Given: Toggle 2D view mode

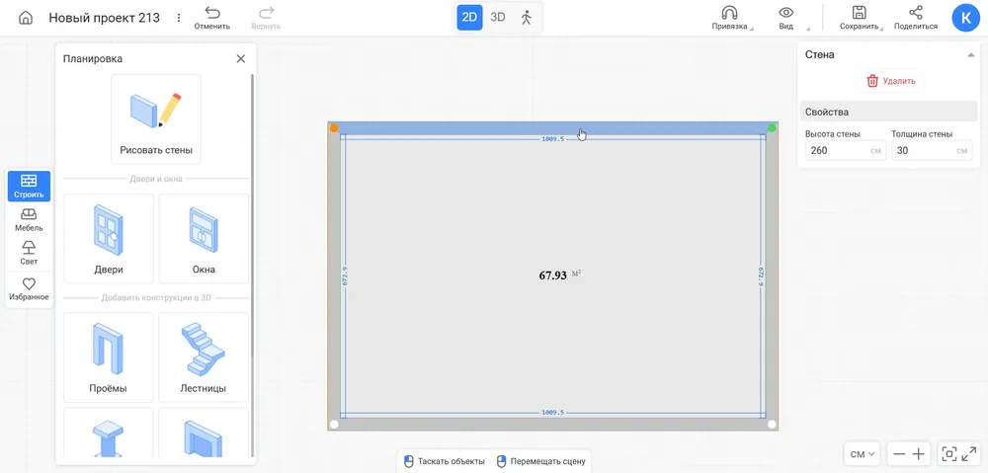Looking at the screenshot, I should 469,17.
